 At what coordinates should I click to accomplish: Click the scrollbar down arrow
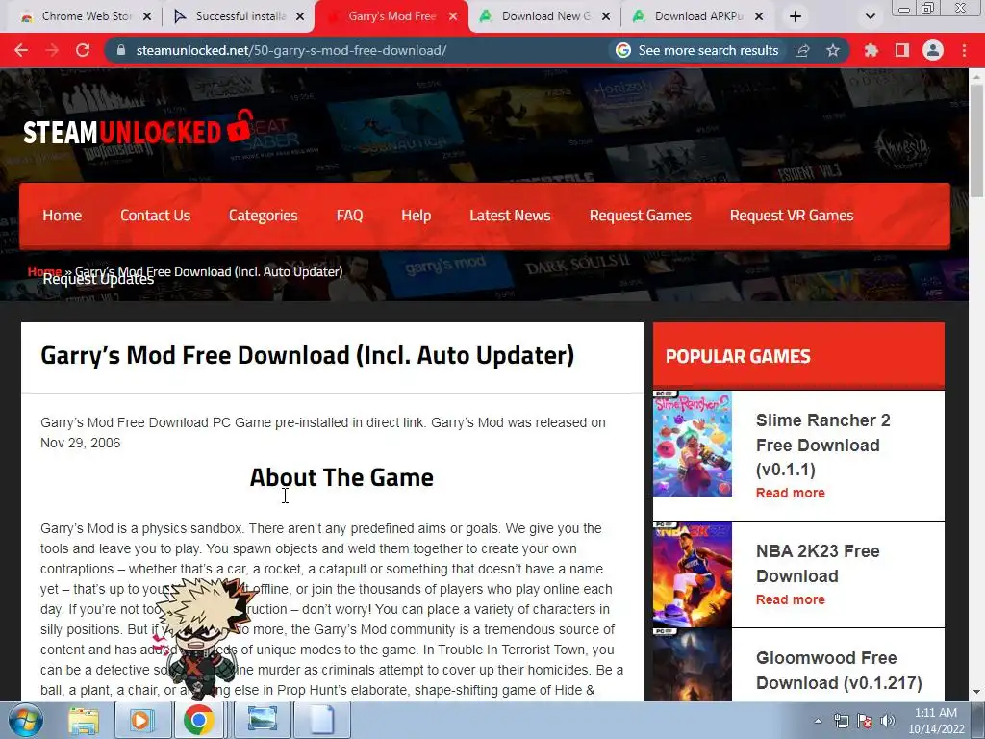[x=976, y=693]
